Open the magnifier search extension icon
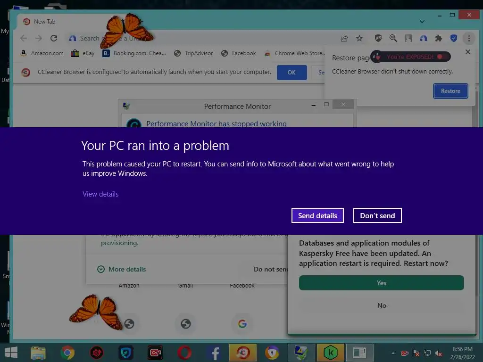483x362 pixels. coord(393,38)
